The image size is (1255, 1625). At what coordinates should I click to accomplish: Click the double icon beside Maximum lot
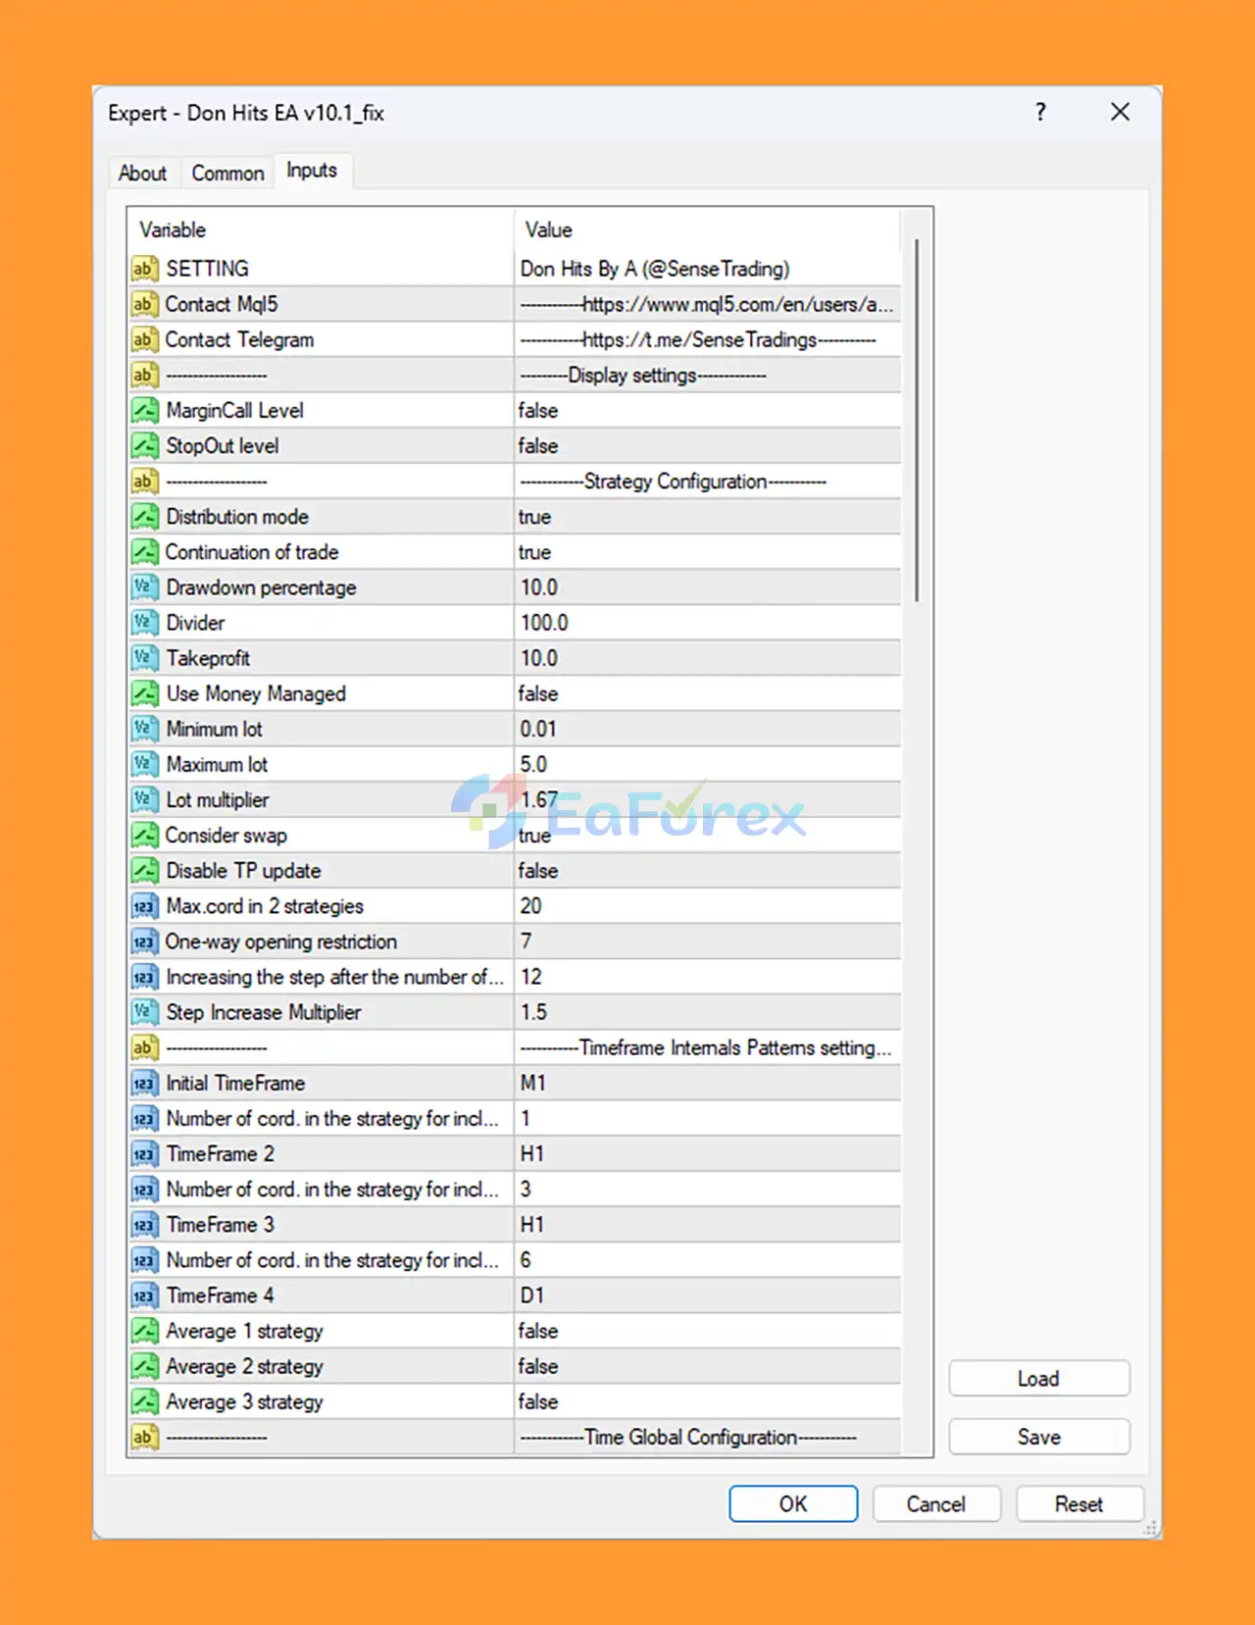point(144,764)
